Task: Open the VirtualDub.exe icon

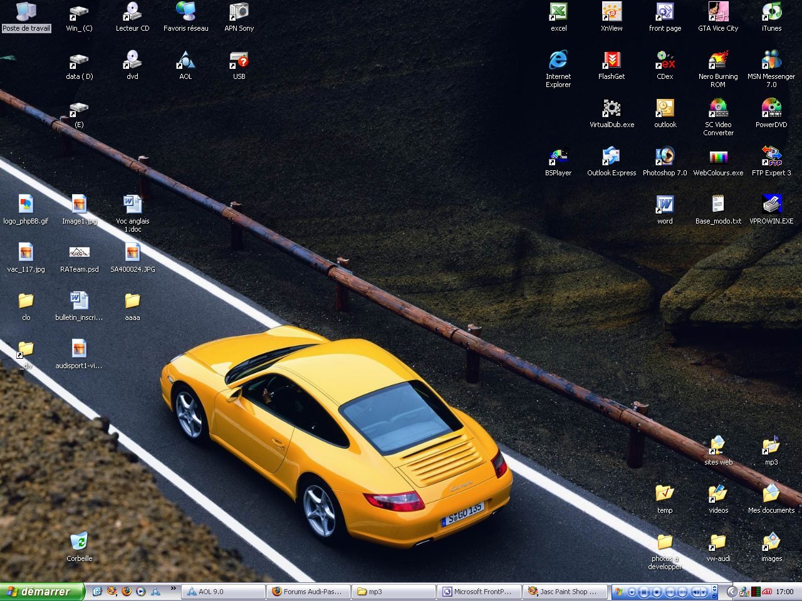Action: point(612,109)
